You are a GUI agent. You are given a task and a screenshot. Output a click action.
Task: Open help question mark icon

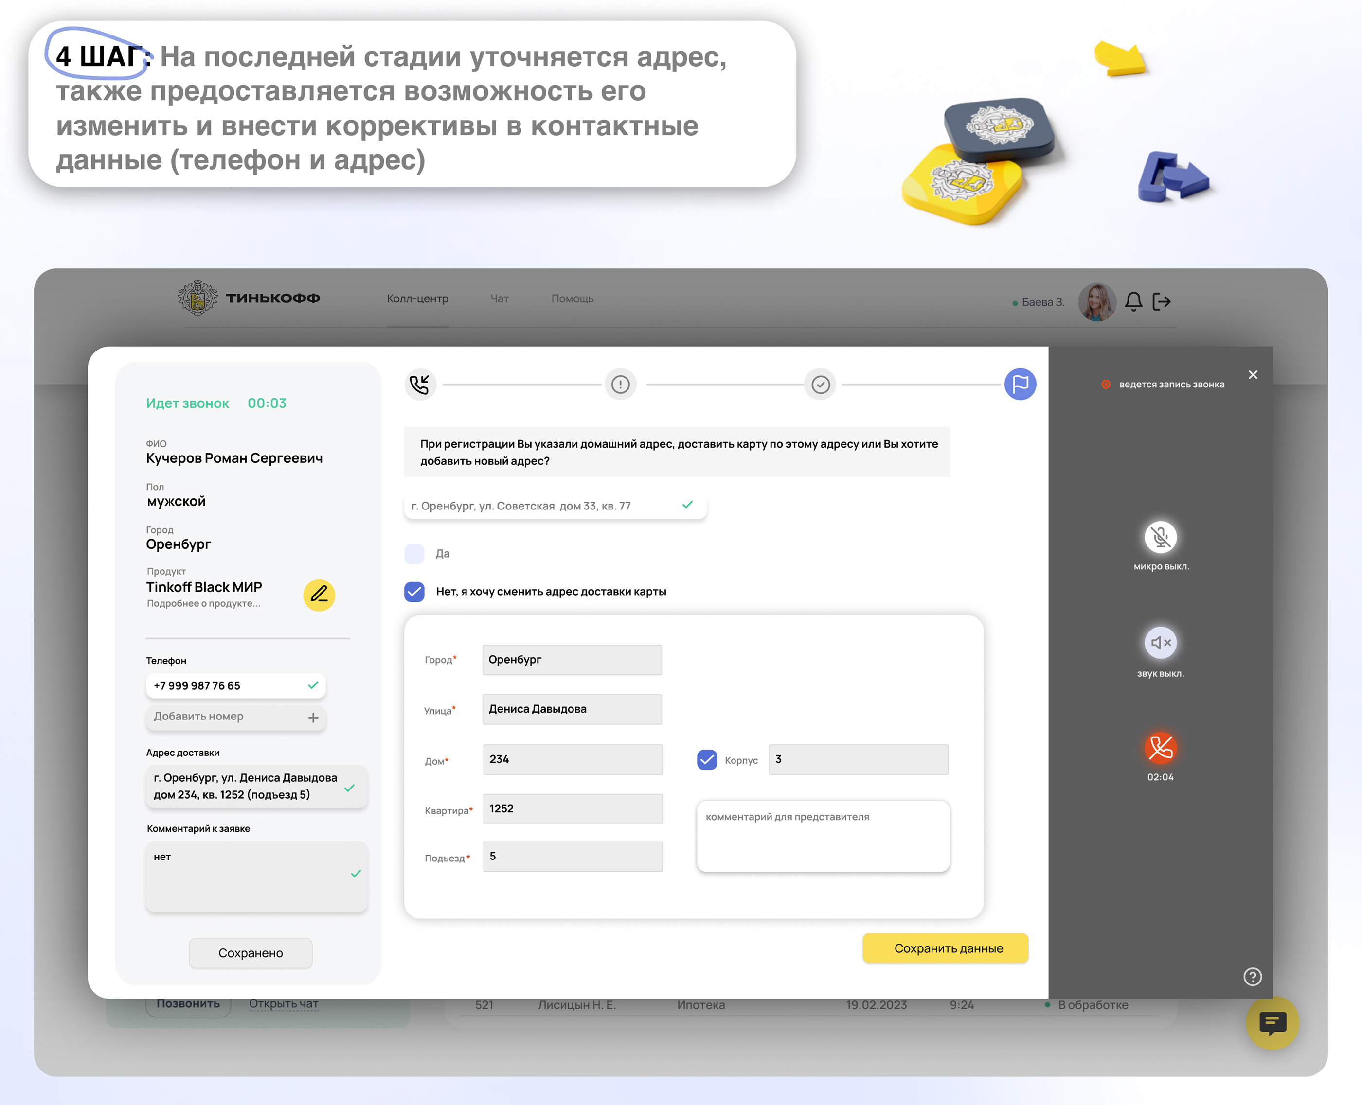1252,977
